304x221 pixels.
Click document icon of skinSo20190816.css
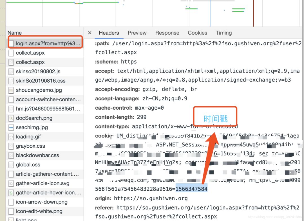click(11, 81)
